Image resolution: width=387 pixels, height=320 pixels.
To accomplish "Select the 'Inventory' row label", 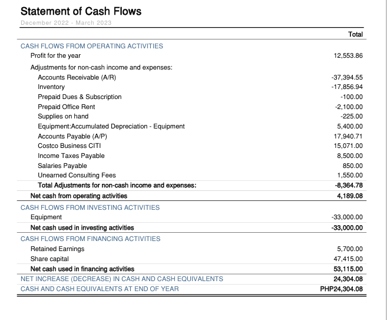I will point(51,87).
